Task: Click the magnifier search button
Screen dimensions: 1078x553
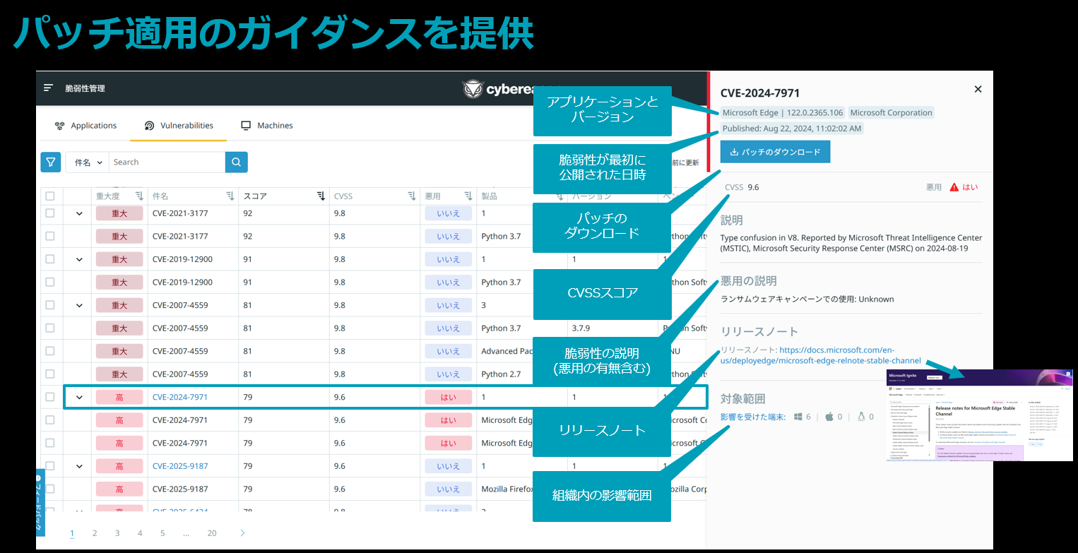Action: click(237, 162)
